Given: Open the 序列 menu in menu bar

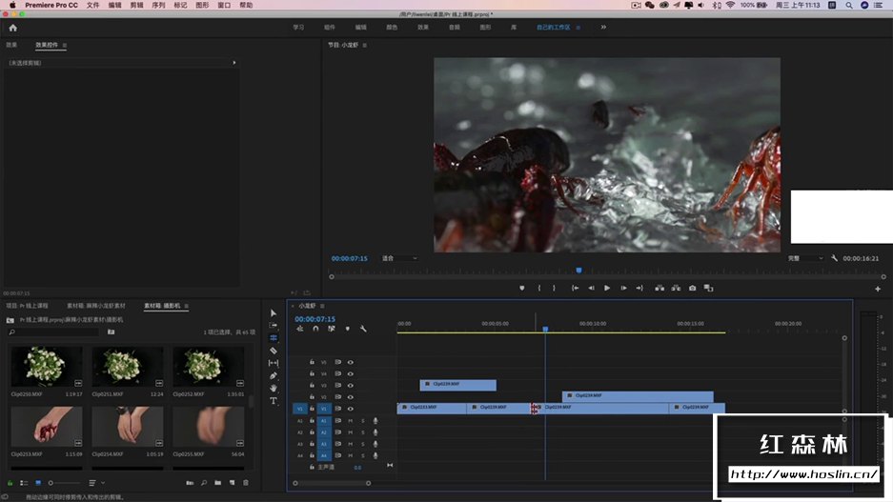Looking at the screenshot, I should coord(158,5).
